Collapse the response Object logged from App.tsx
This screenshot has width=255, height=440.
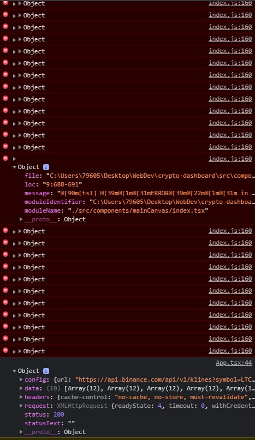tap(14, 371)
